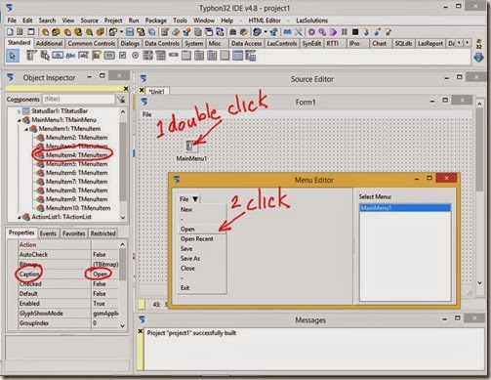Switch to the Favorites tab in Object Inspector
Screen dimensions: 491x380
click(x=74, y=233)
